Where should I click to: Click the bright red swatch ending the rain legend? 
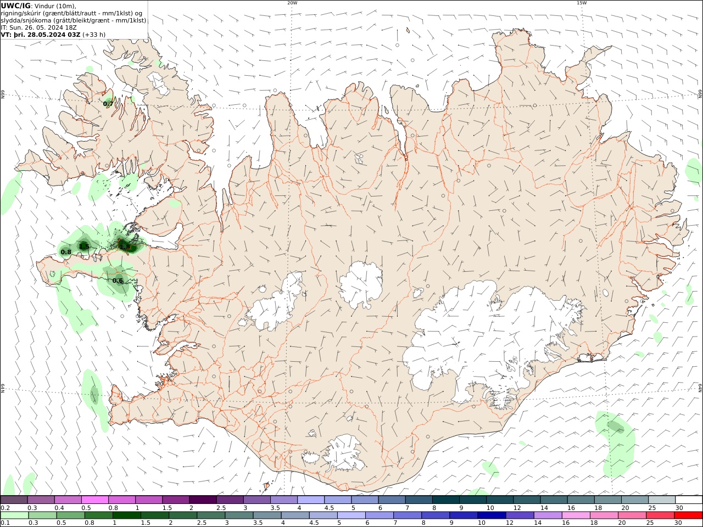tap(689, 515)
